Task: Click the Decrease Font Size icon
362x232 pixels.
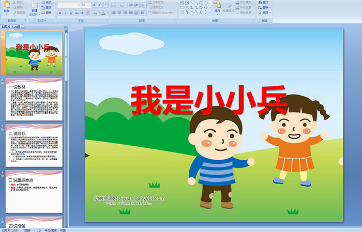Action: [99, 5]
